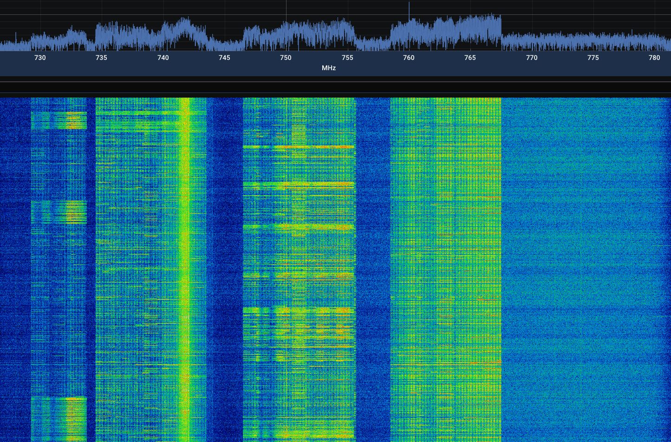Click the bright vertical carrier line in waterfall near 742 MHz
671x442 pixels.
pyautogui.click(x=185, y=270)
